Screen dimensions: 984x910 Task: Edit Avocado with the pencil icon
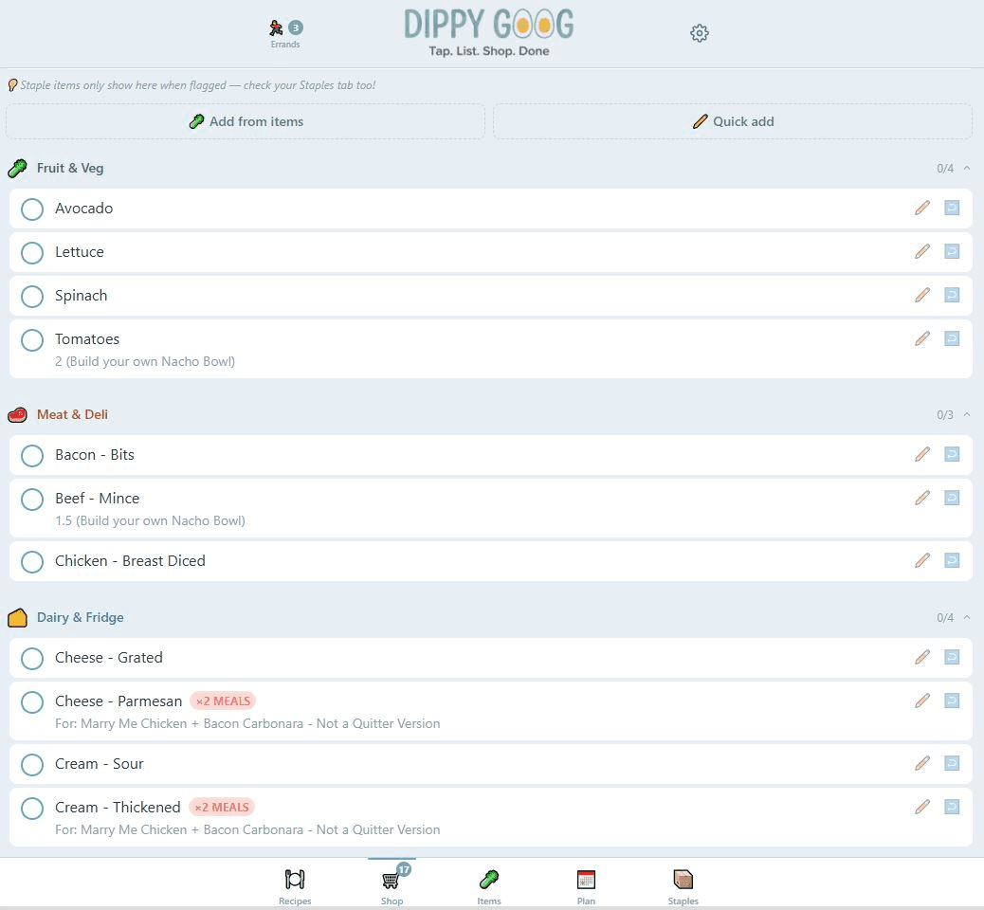point(922,208)
